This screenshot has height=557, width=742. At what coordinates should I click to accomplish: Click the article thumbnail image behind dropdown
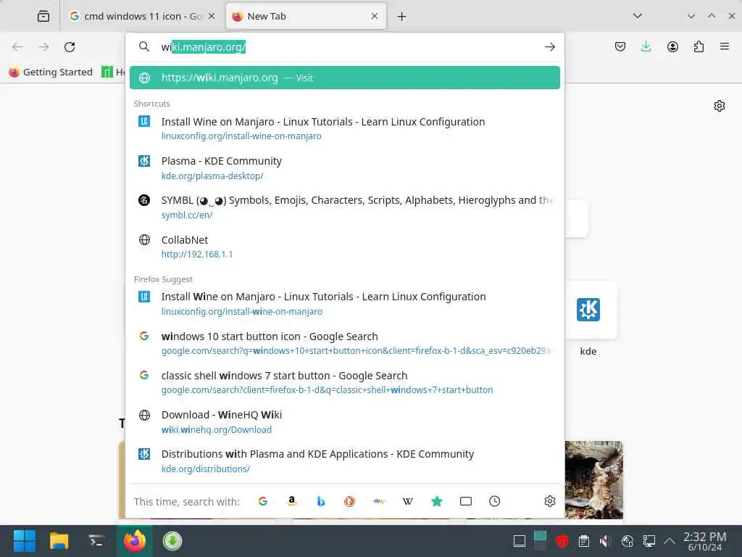pyautogui.click(x=594, y=480)
